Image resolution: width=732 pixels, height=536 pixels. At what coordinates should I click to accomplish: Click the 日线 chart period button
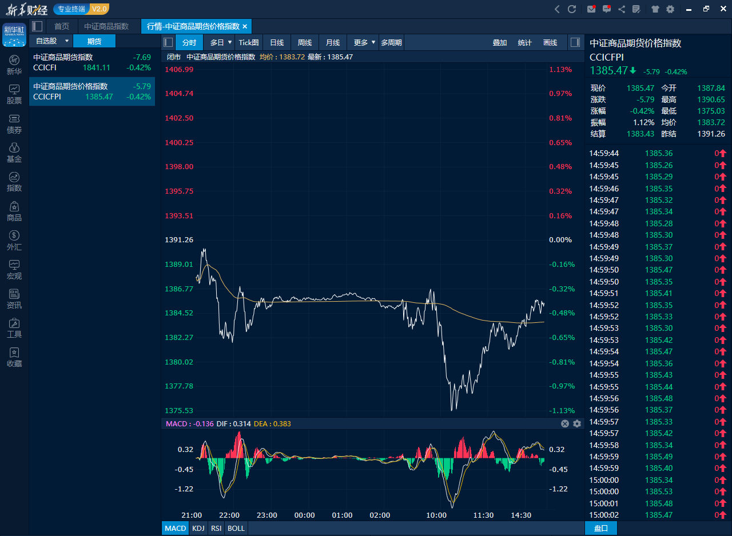point(277,42)
